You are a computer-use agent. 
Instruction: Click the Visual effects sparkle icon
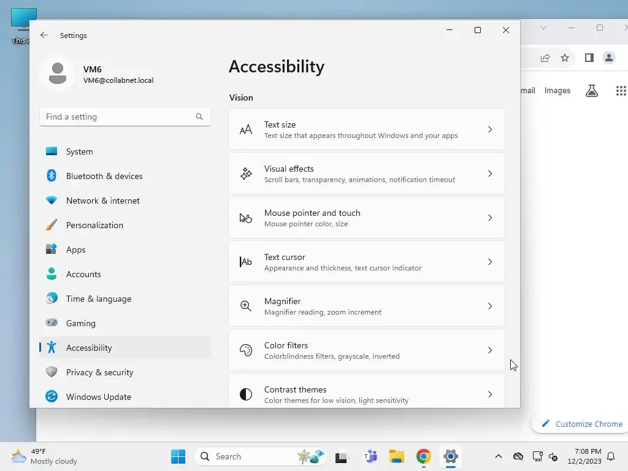pos(246,174)
